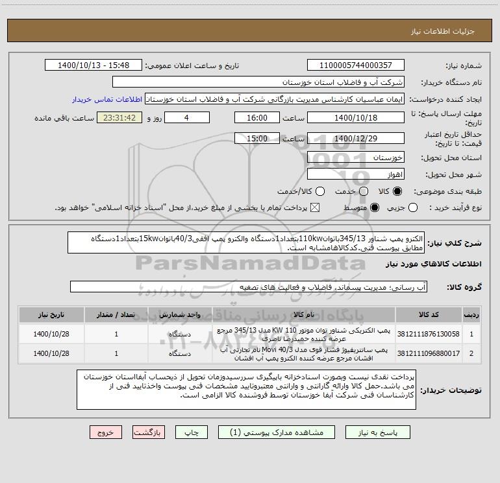Click product code 3812111096880017
Viewport: 500px width, 483px height.
pos(429,353)
